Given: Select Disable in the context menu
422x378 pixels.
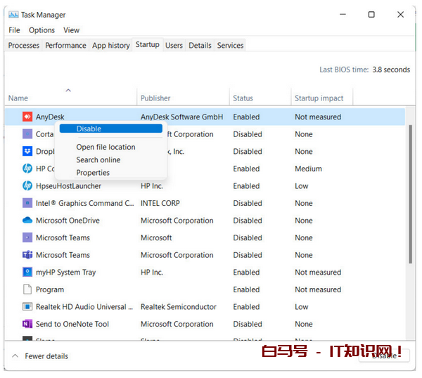Looking at the screenshot, I should pyautogui.click(x=89, y=129).
